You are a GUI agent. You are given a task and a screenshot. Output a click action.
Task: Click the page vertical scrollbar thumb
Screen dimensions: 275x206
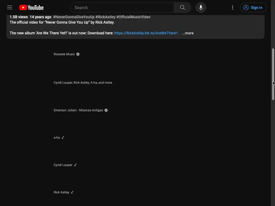point(273,74)
